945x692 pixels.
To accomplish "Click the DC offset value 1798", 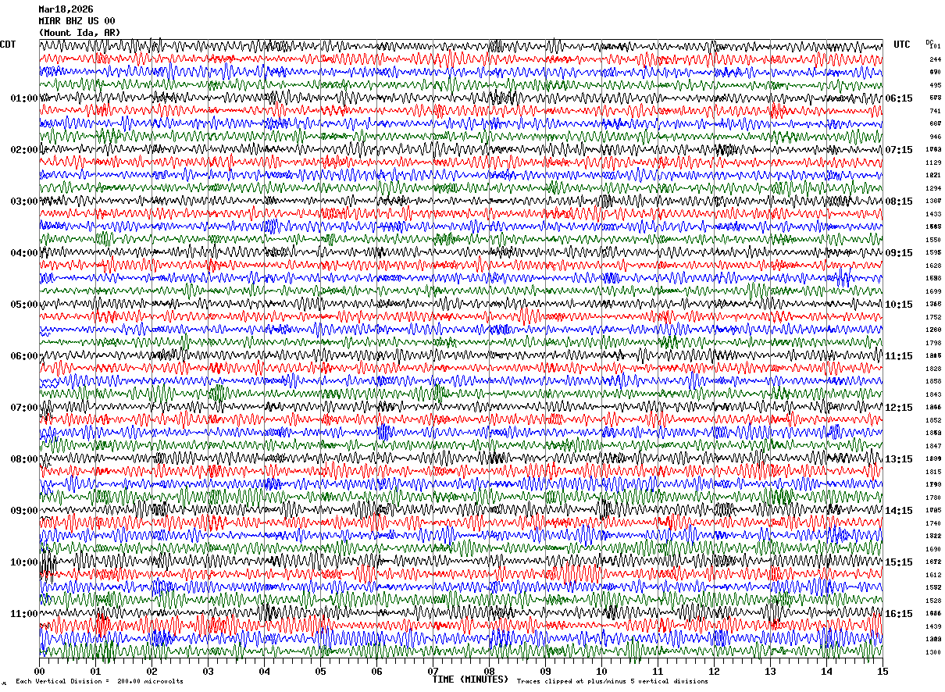I will [x=933, y=343].
